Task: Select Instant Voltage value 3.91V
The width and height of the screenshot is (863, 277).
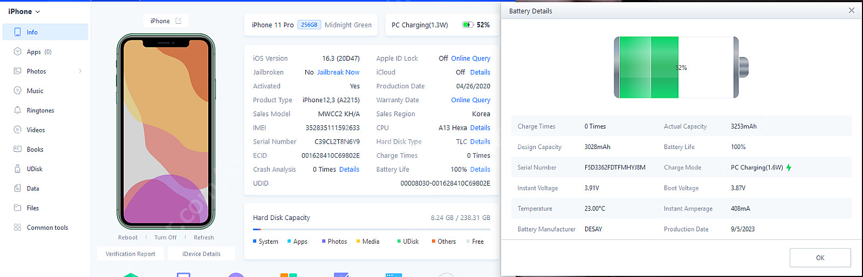Action: point(592,188)
